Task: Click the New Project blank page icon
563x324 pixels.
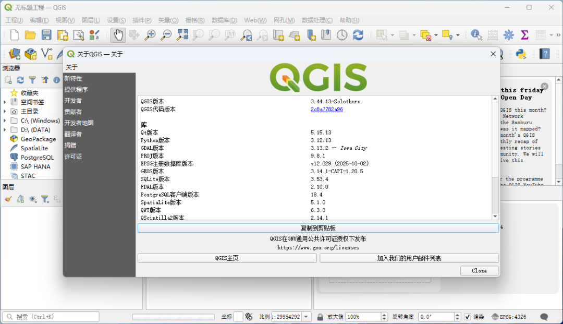Action: (15, 35)
